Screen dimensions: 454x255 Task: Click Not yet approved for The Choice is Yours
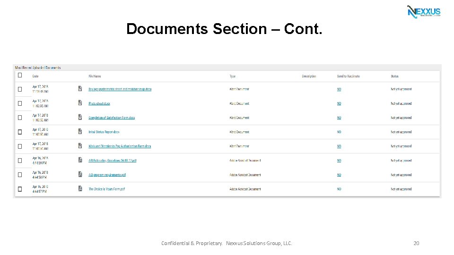[x=401, y=189]
